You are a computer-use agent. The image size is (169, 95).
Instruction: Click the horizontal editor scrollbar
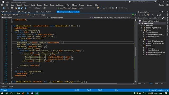pyautogui.click(x=64, y=84)
